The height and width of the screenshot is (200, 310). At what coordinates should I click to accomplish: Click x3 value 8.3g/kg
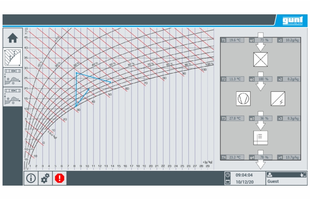tap(292, 118)
